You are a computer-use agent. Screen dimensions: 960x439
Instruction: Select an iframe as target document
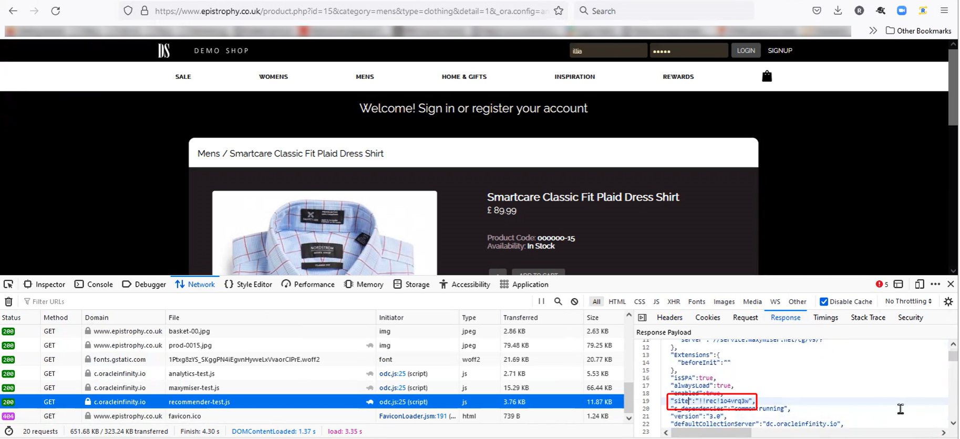coord(898,284)
